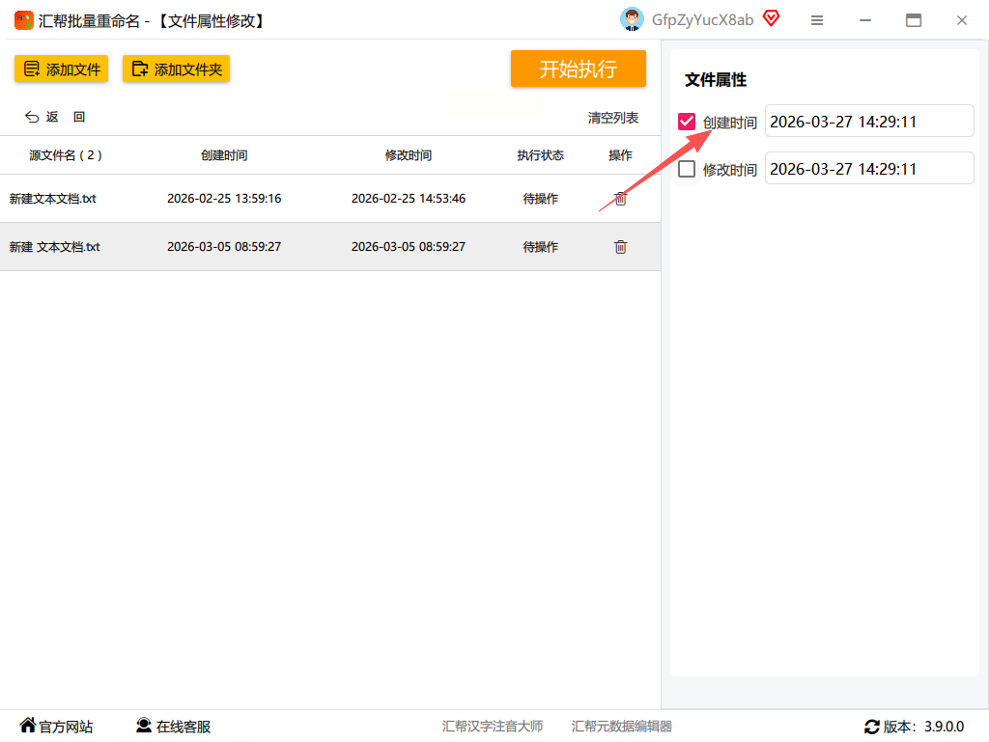Click creation time 2026-02-25 13:59:16
This screenshot has width=989, height=742.
click(224, 199)
